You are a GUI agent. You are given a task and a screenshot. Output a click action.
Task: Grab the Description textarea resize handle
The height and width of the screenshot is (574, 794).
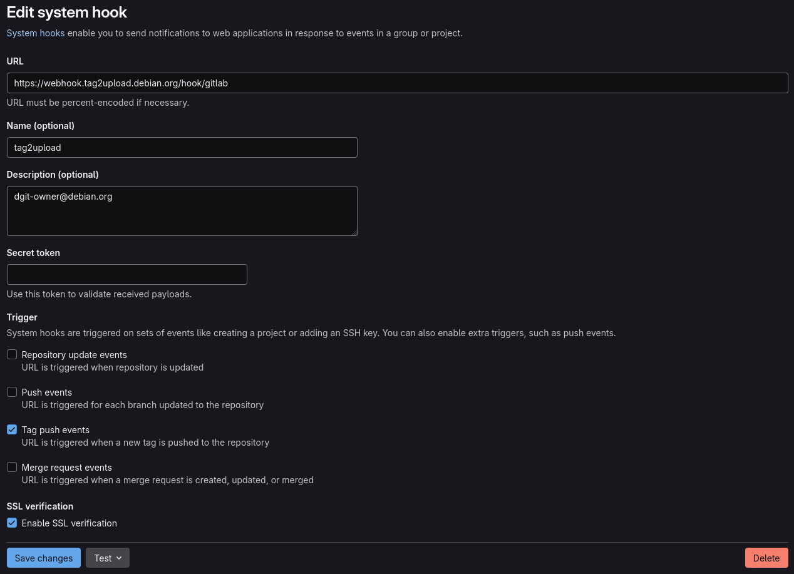[x=354, y=232]
